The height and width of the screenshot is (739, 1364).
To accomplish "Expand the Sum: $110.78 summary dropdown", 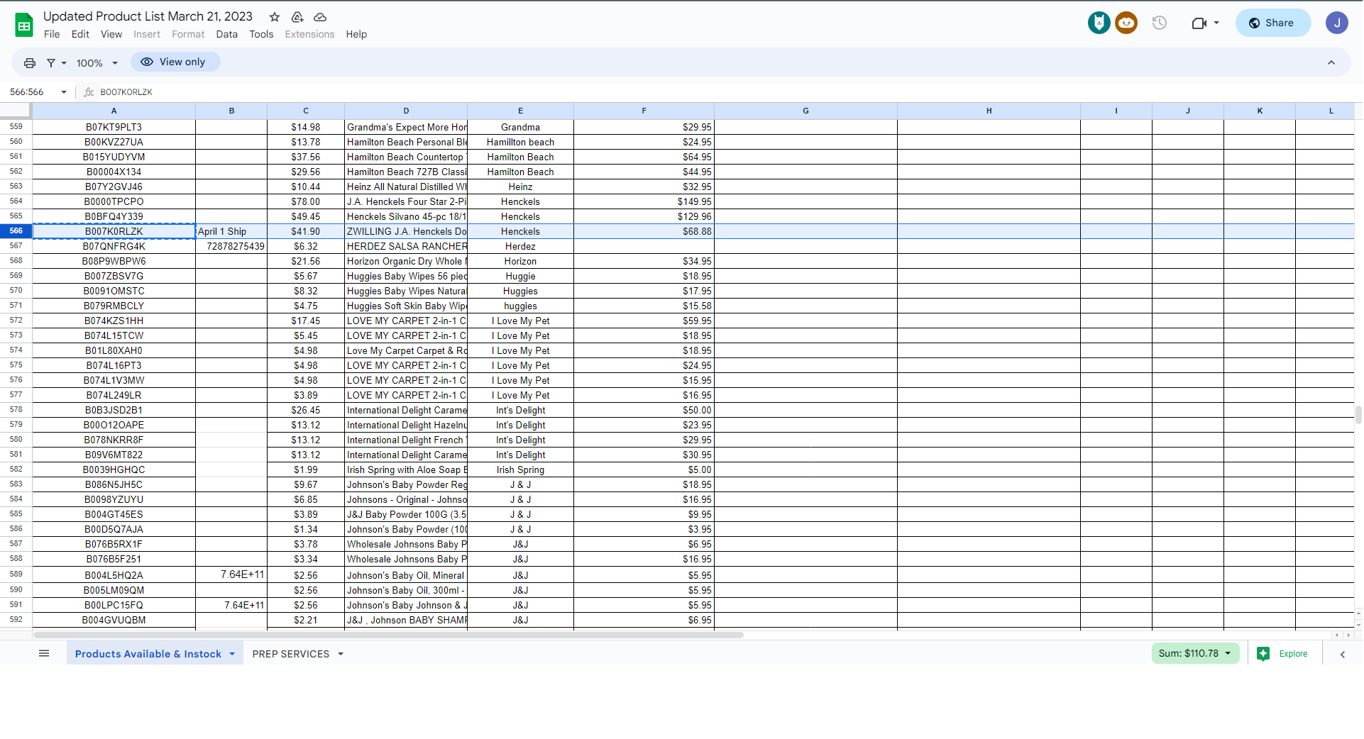I will pos(1196,654).
